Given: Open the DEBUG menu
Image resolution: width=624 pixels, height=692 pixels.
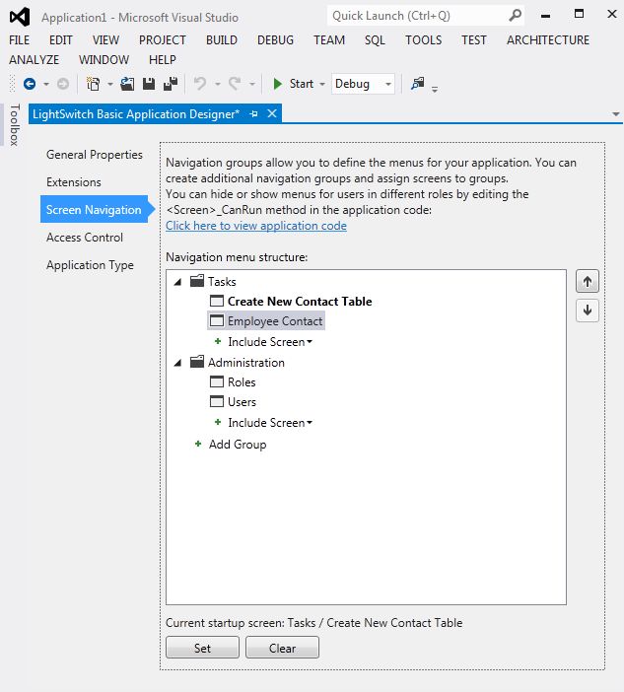Looking at the screenshot, I should coord(275,40).
